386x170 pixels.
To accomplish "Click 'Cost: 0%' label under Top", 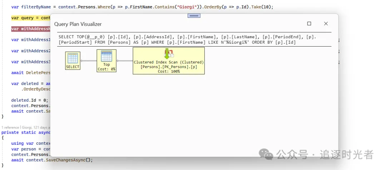I will pos(107,69).
